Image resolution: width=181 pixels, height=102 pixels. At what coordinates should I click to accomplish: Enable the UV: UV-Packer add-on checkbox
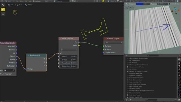click(x=128, y=63)
